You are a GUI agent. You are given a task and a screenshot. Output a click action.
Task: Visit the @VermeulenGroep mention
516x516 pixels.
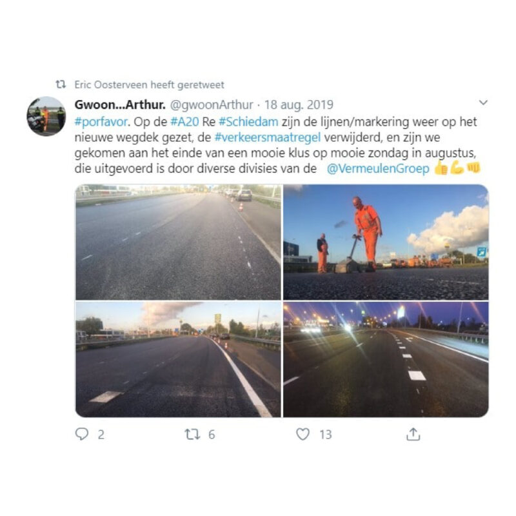(x=378, y=168)
